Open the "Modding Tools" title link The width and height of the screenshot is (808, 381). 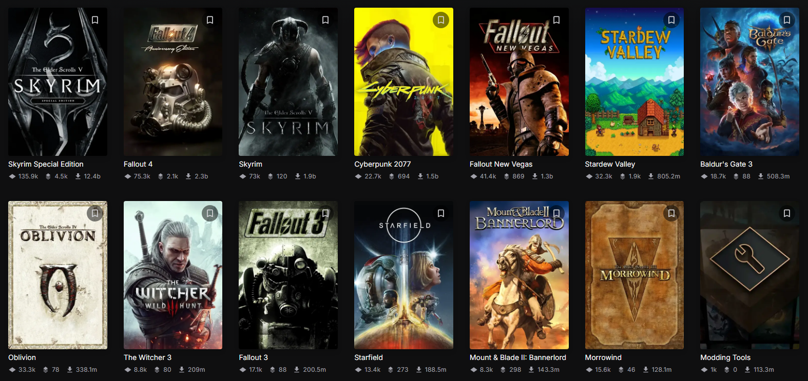[x=725, y=357]
